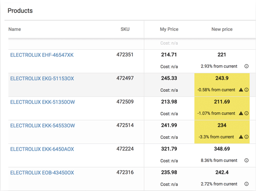The width and height of the screenshot is (256, 191).
Task: Click highlighted new price 211.69
Action: point(222,102)
